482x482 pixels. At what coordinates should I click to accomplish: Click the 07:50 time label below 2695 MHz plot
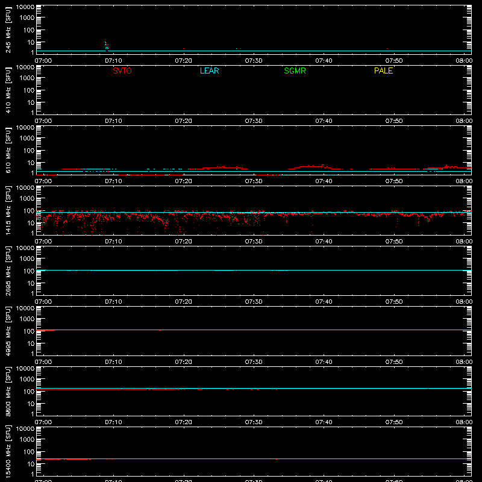(394, 302)
